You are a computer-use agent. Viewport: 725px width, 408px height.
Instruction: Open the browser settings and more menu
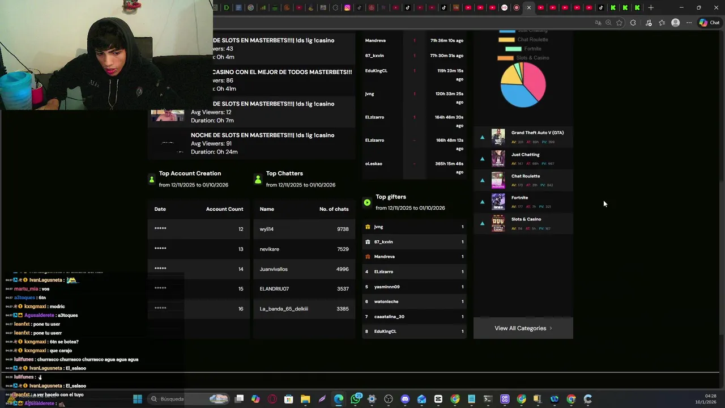click(x=689, y=23)
